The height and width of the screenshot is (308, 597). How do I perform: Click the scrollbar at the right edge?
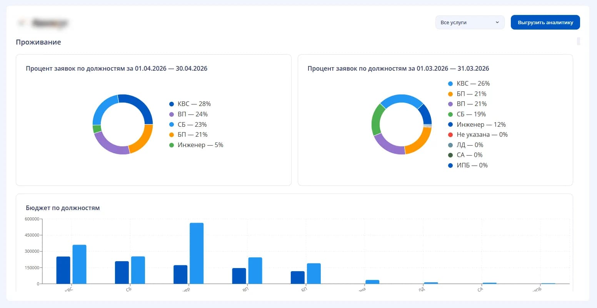pyautogui.click(x=579, y=41)
